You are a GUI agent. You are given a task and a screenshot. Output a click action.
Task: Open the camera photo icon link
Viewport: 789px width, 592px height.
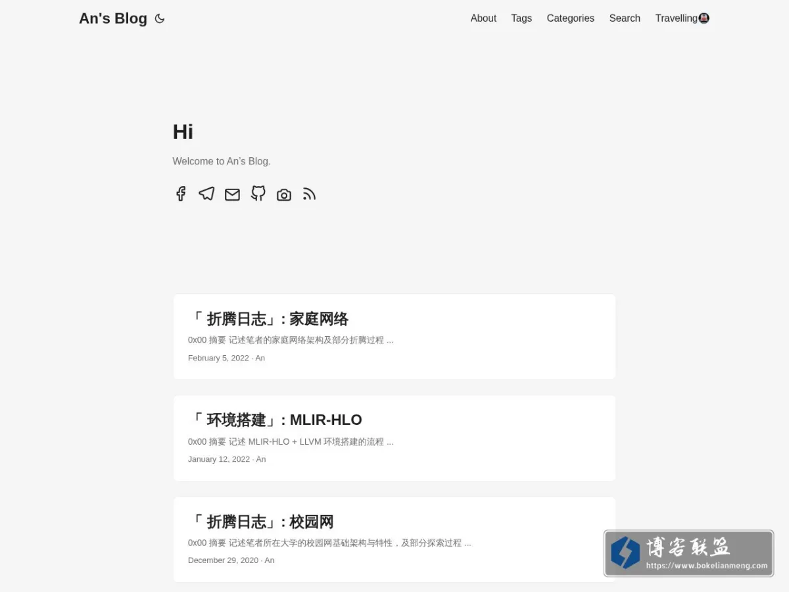click(284, 194)
